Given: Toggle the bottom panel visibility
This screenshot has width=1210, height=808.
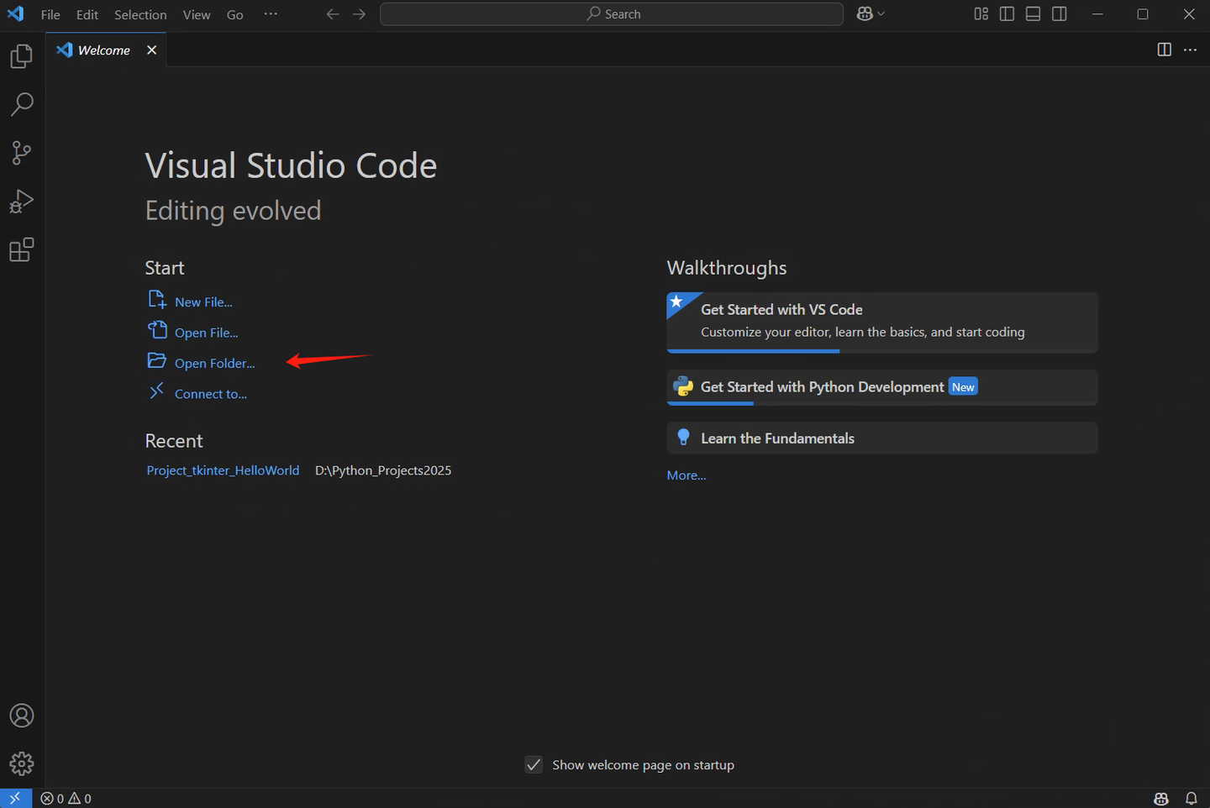Looking at the screenshot, I should tap(1033, 14).
